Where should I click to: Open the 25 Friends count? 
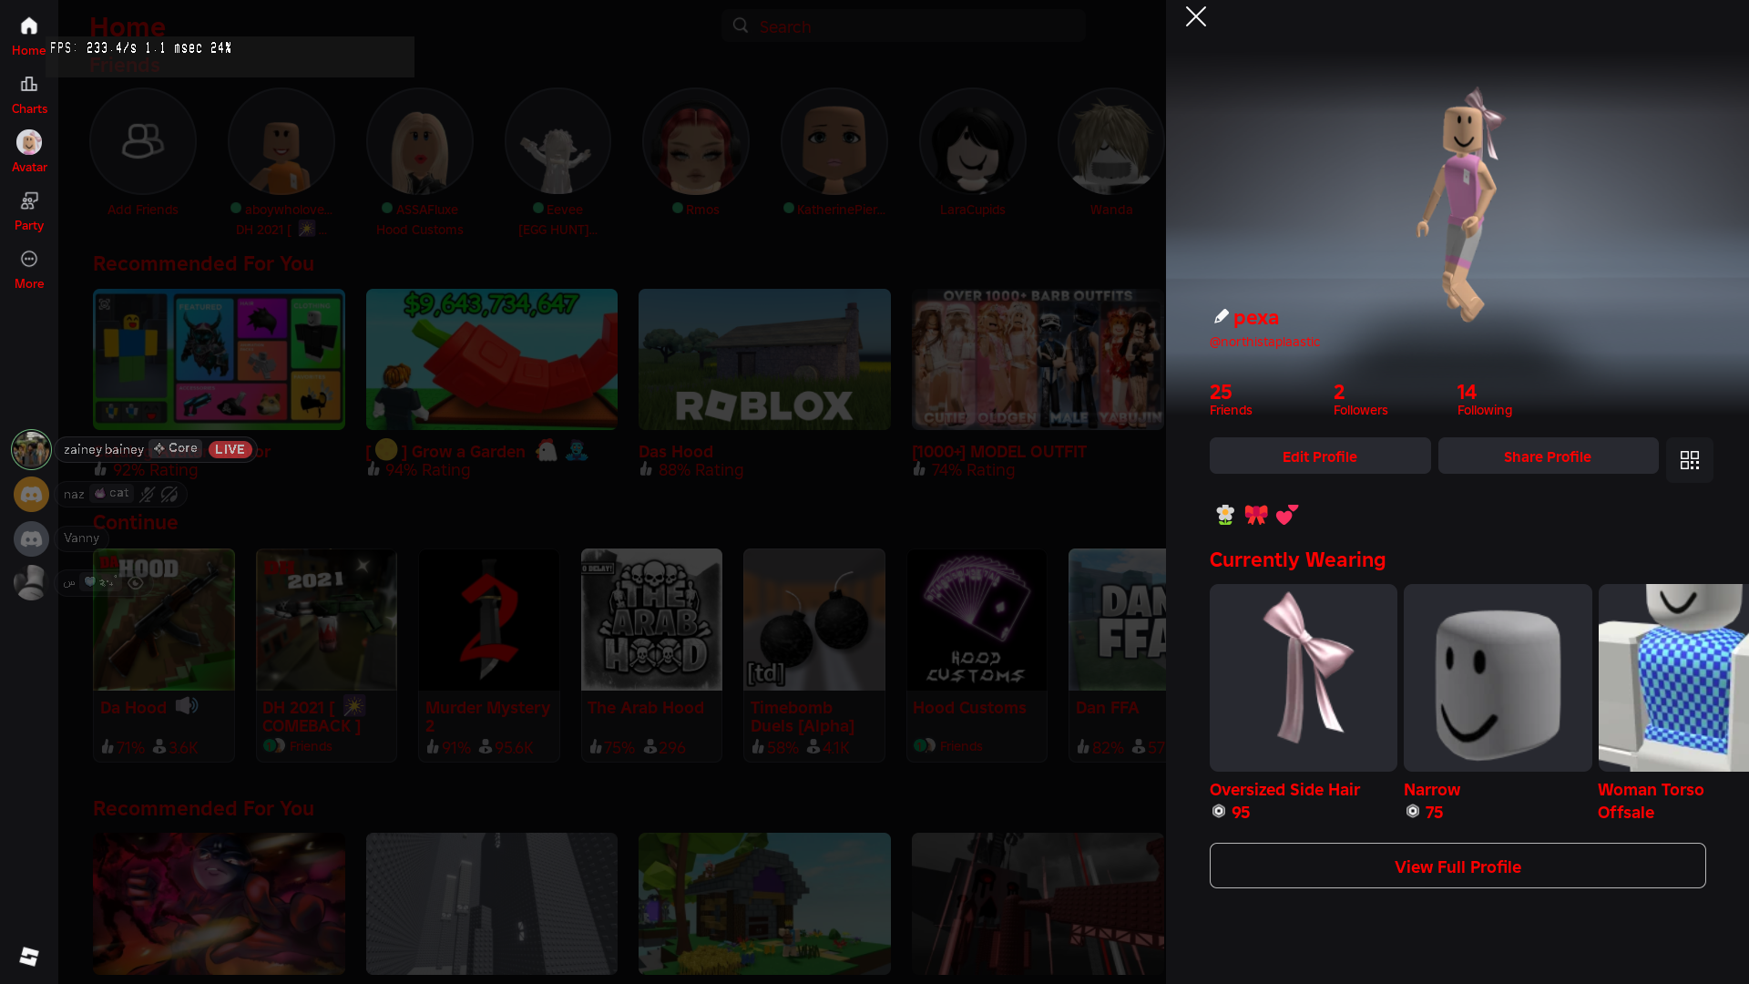click(x=1230, y=399)
